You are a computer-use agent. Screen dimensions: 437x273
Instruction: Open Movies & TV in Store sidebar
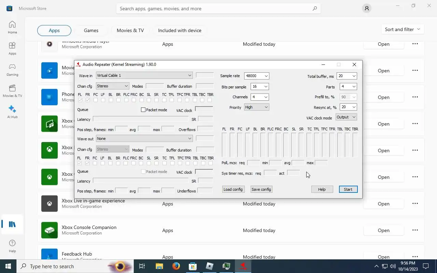coord(12,91)
